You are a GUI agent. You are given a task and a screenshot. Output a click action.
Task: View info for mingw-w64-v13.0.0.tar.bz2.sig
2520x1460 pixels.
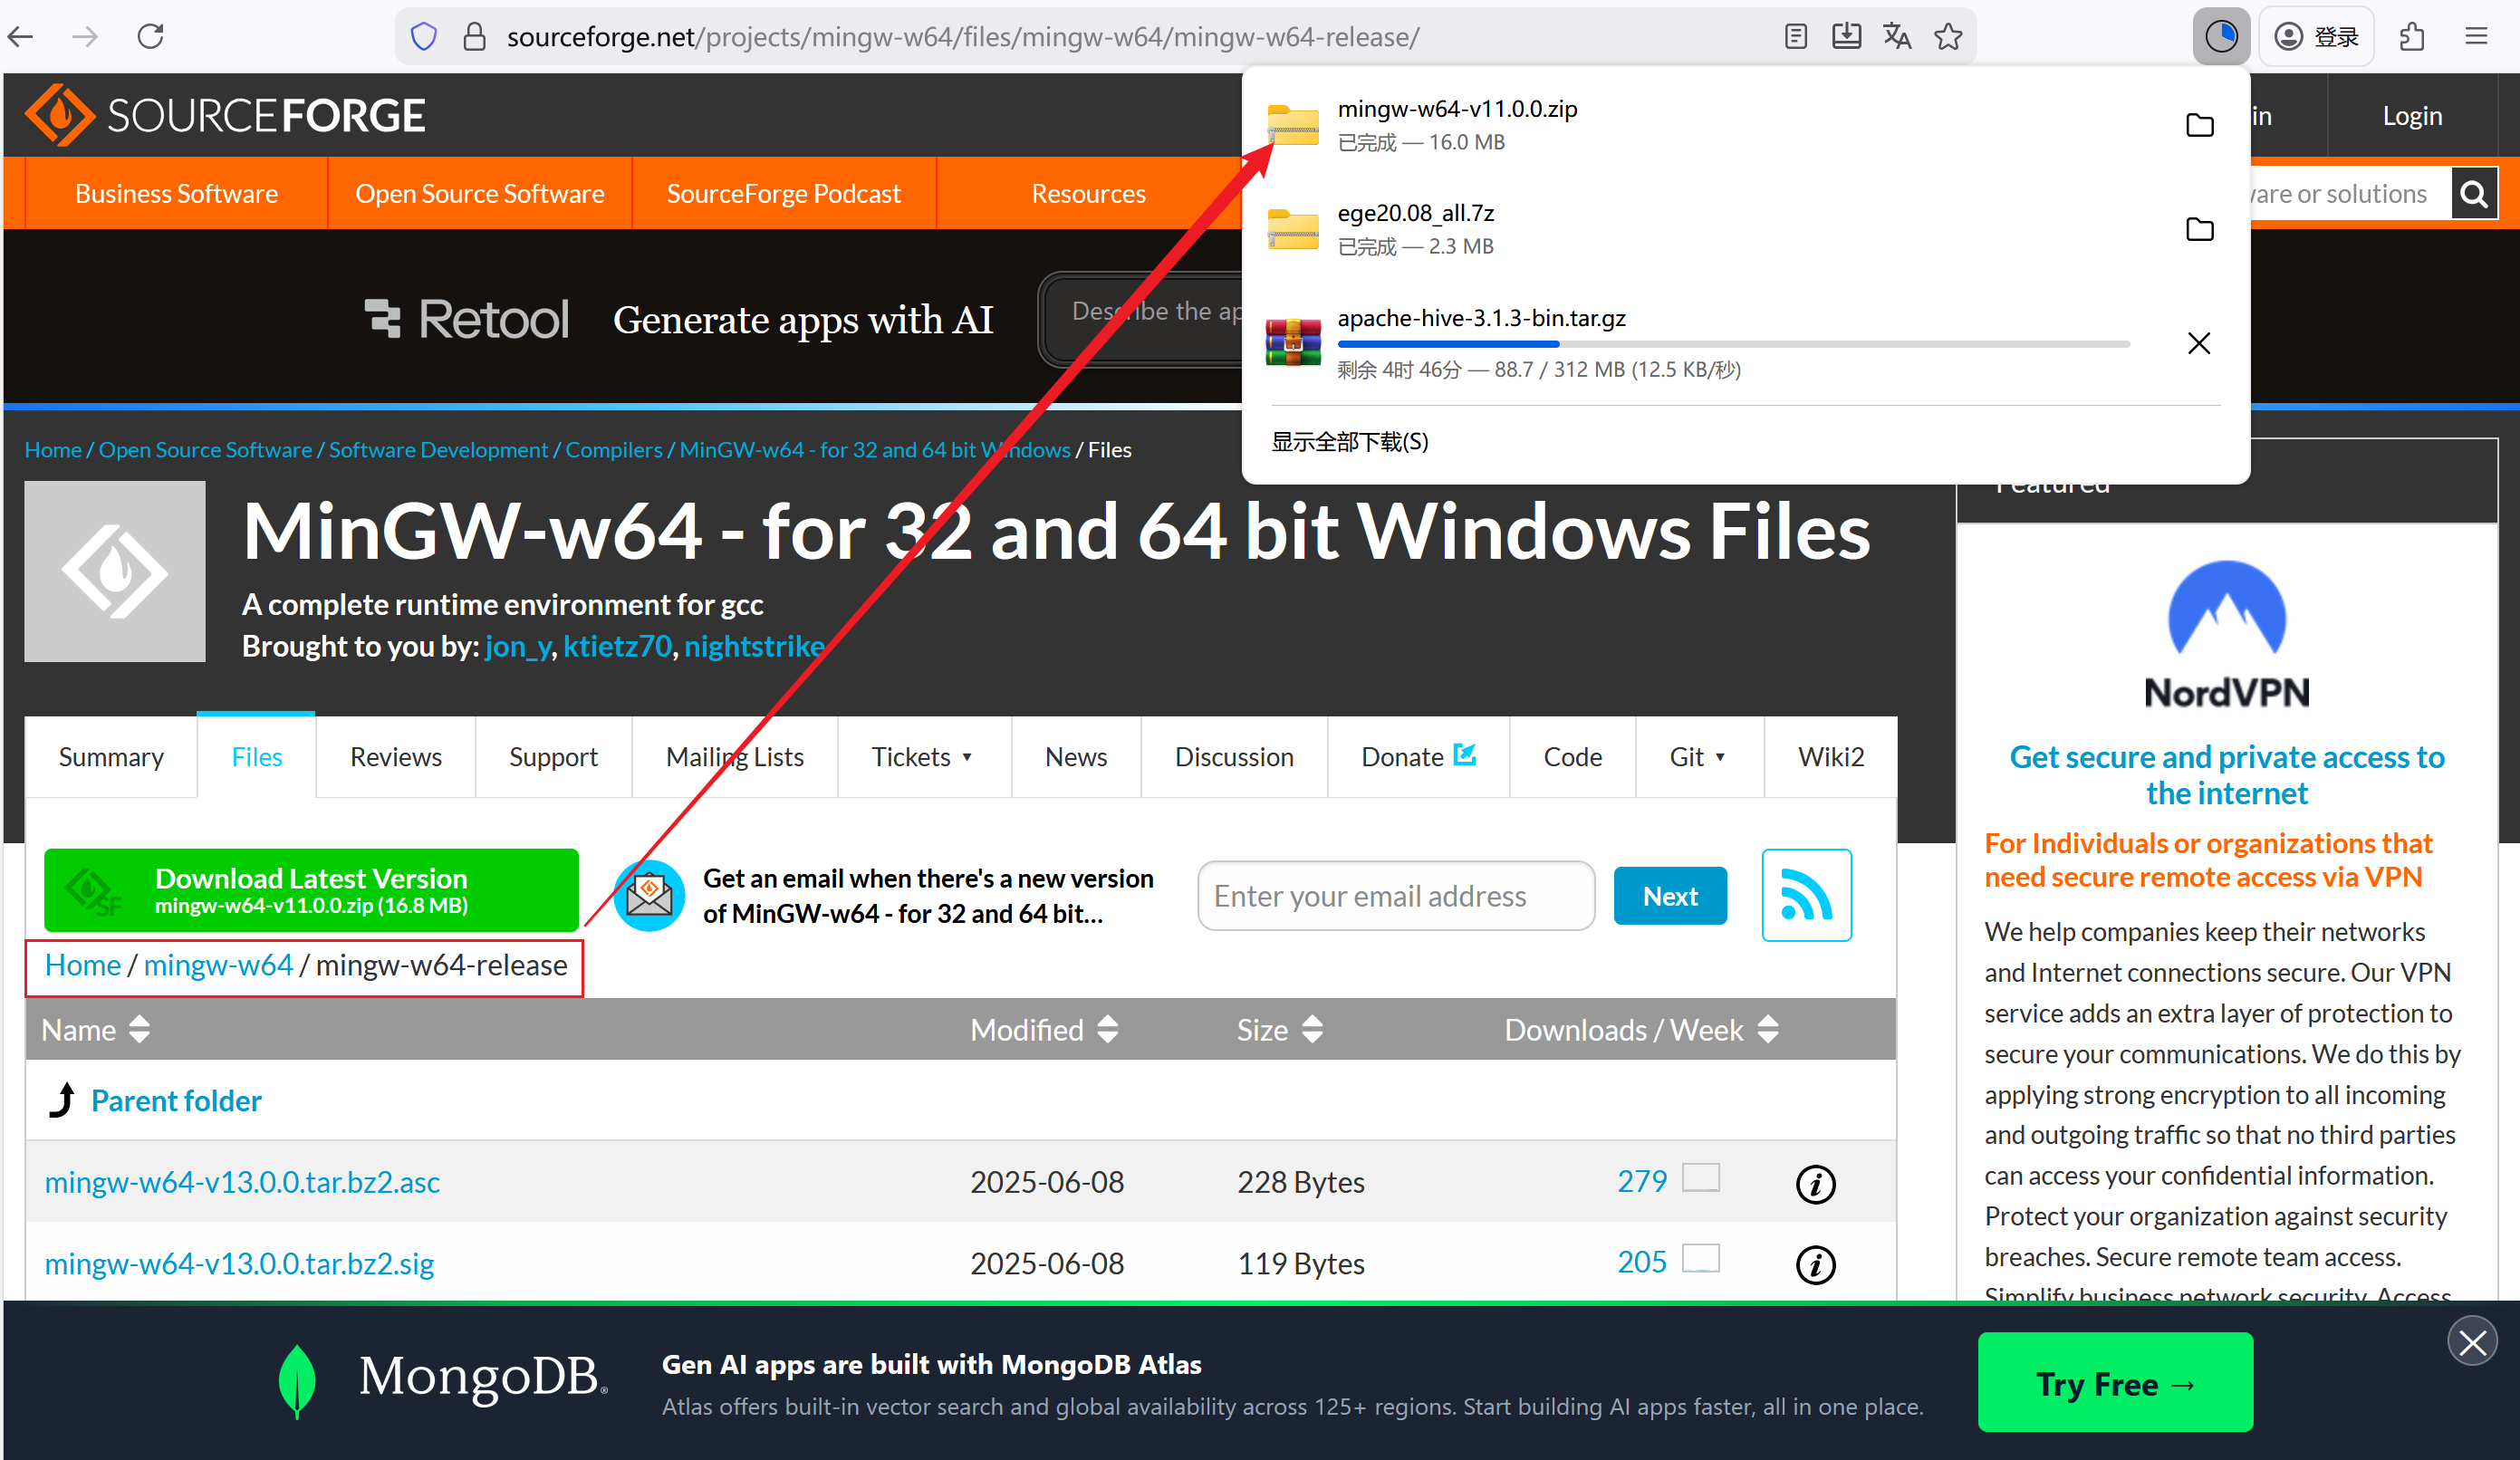[x=1815, y=1264]
